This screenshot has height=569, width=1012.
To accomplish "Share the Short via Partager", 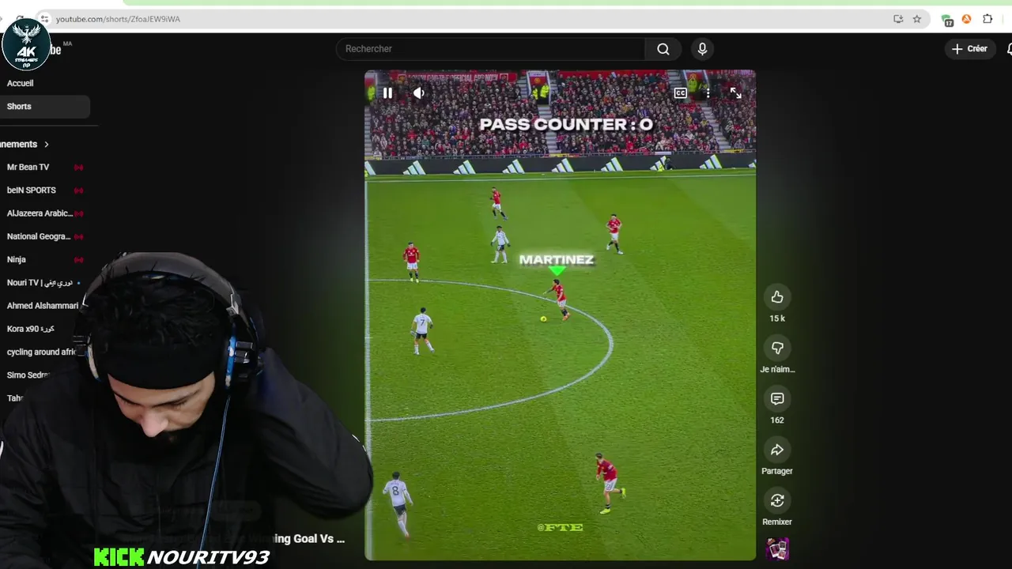I will [x=777, y=450].
